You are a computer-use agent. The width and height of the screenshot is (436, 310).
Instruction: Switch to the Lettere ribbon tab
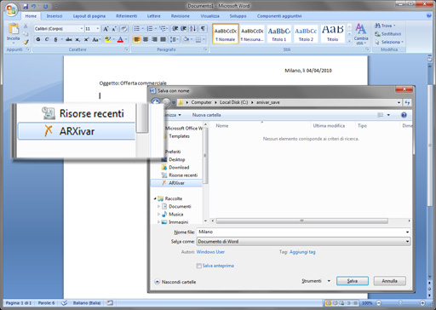(x=153, y=16)
